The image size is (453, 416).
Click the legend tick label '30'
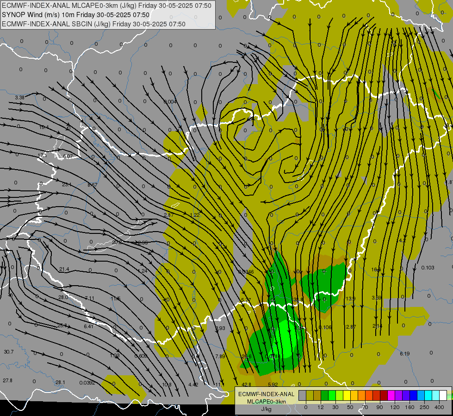(x=335, y=407)
